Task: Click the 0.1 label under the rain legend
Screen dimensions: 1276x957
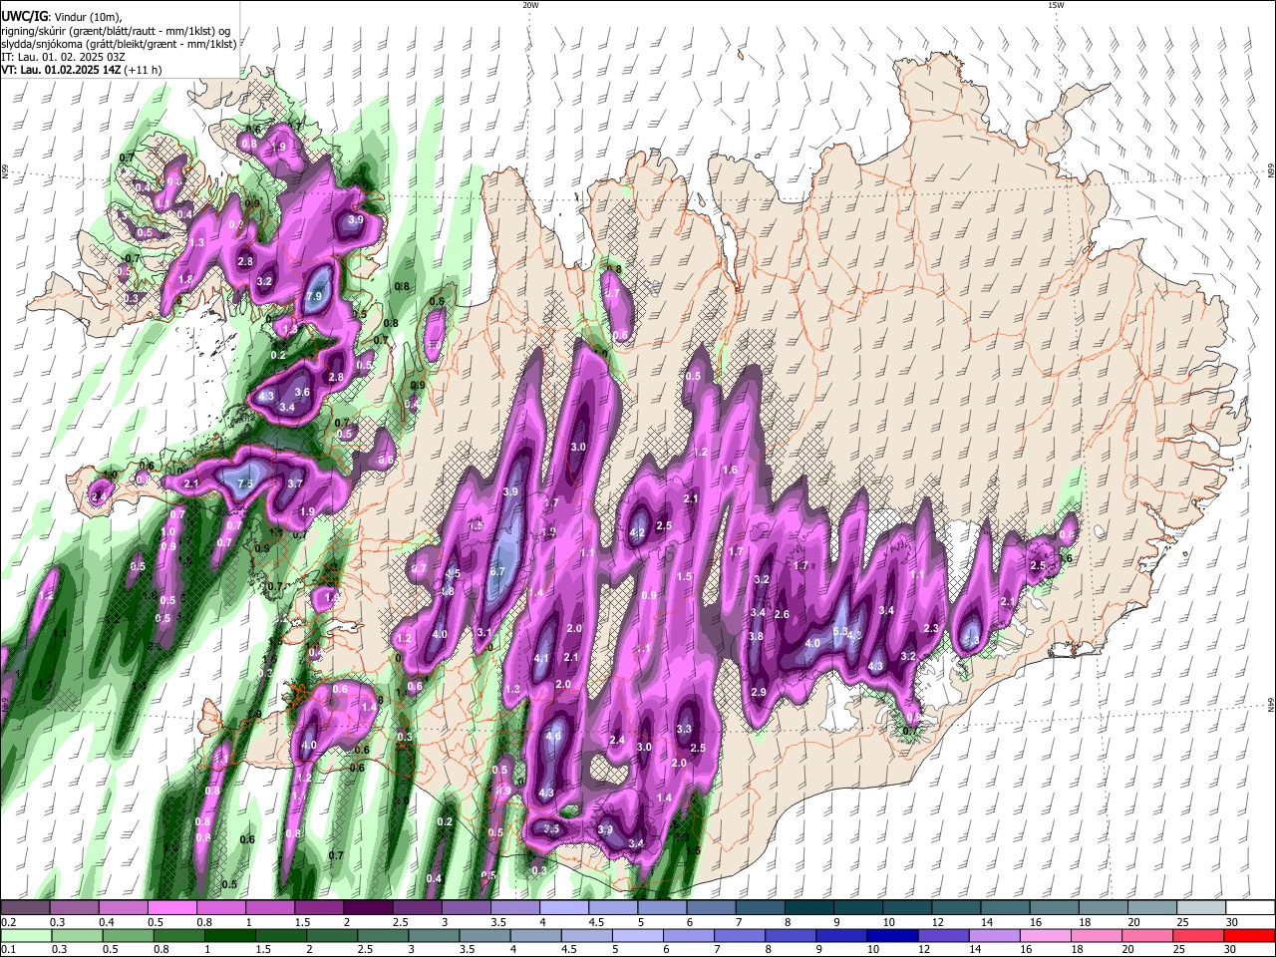Action: [x=8, y=950]
